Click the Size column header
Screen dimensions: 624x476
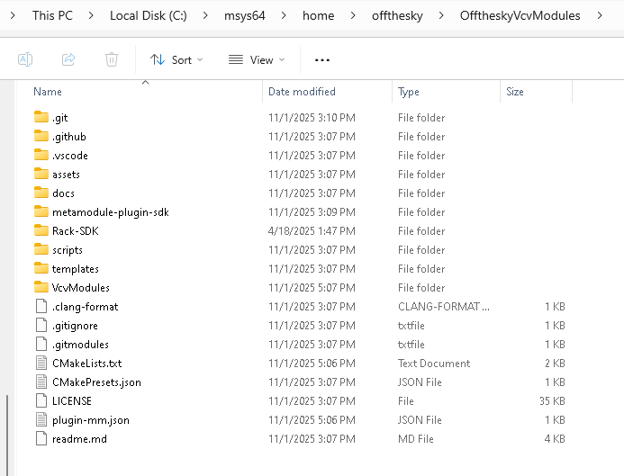(515, 92)
